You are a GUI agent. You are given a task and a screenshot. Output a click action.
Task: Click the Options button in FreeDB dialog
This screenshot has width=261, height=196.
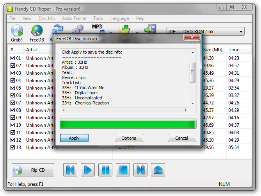(x=129, y=138)
